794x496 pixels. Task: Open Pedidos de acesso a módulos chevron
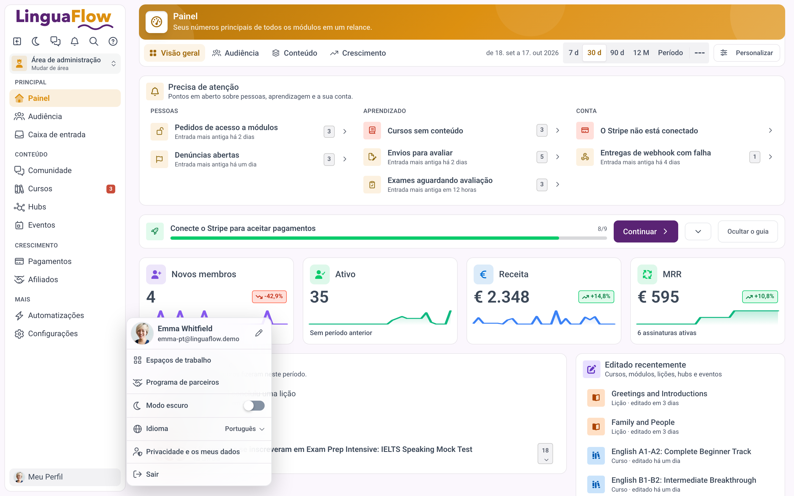pyautogui.click(x=345, y=131)
